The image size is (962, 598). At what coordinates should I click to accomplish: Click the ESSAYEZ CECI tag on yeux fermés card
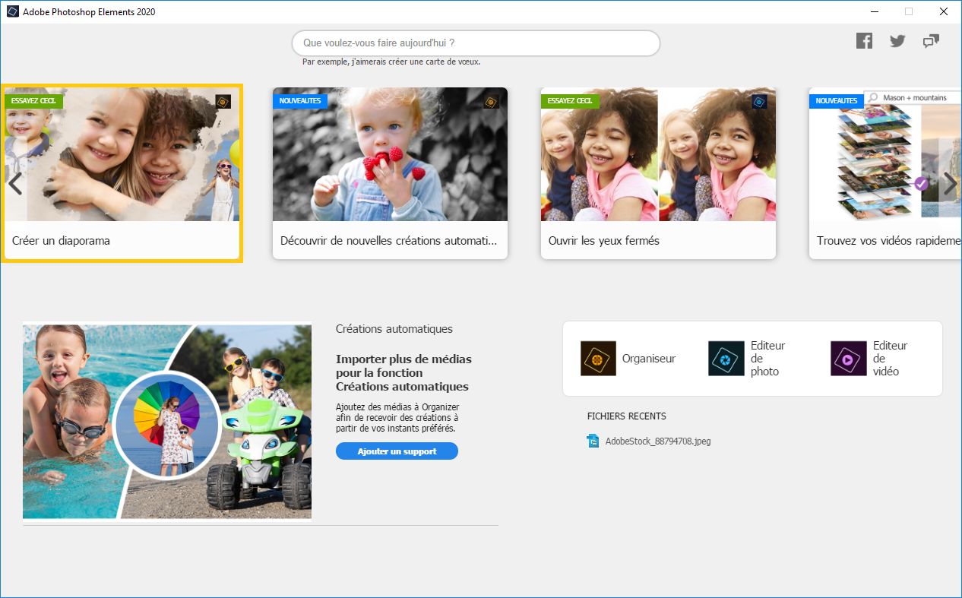[x=571, y=101]
